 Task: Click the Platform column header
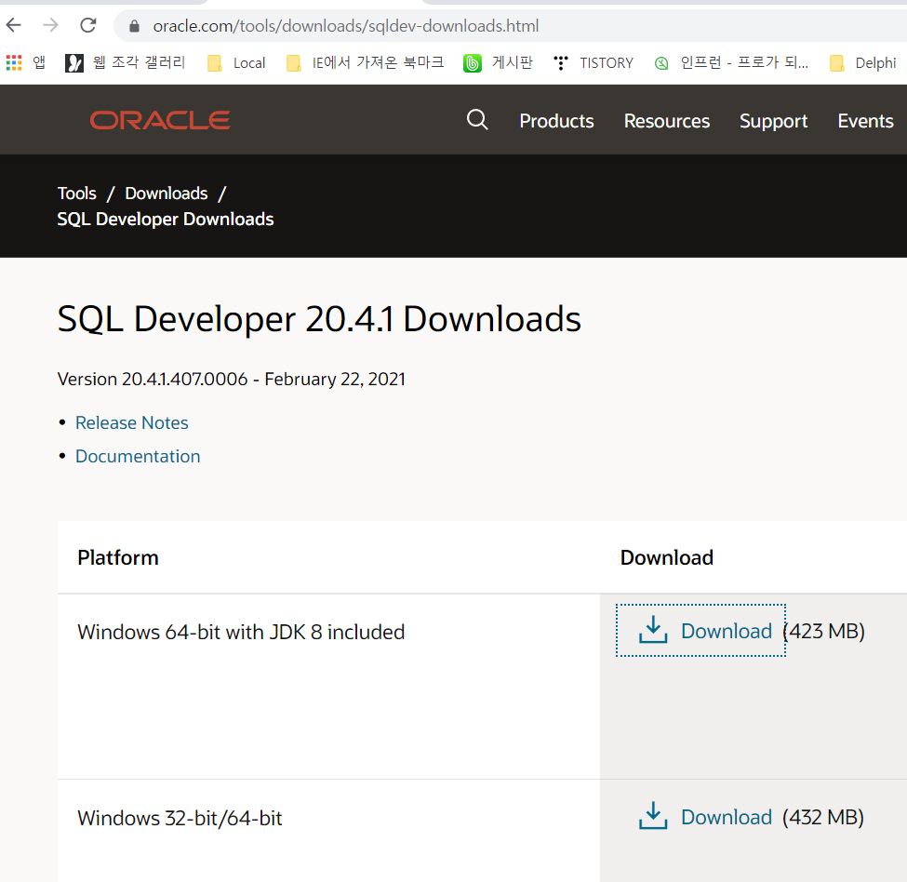click(118, 557)
